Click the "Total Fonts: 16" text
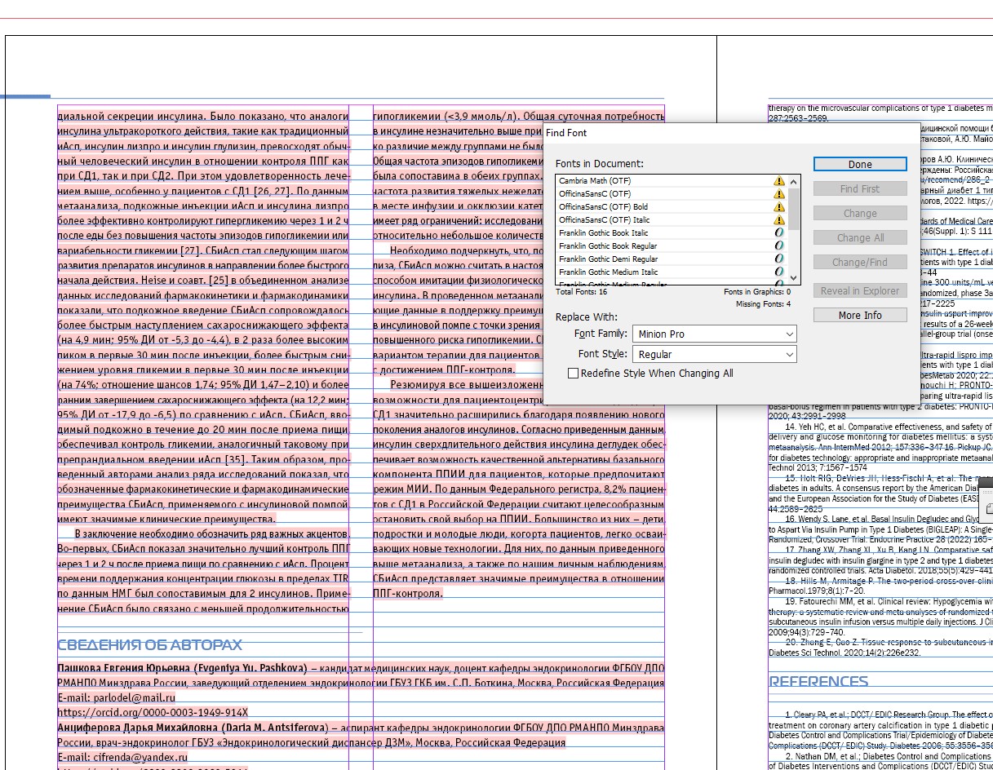This screenshot has height=770, width=993. pyautogui.click(x=581, y=292)
